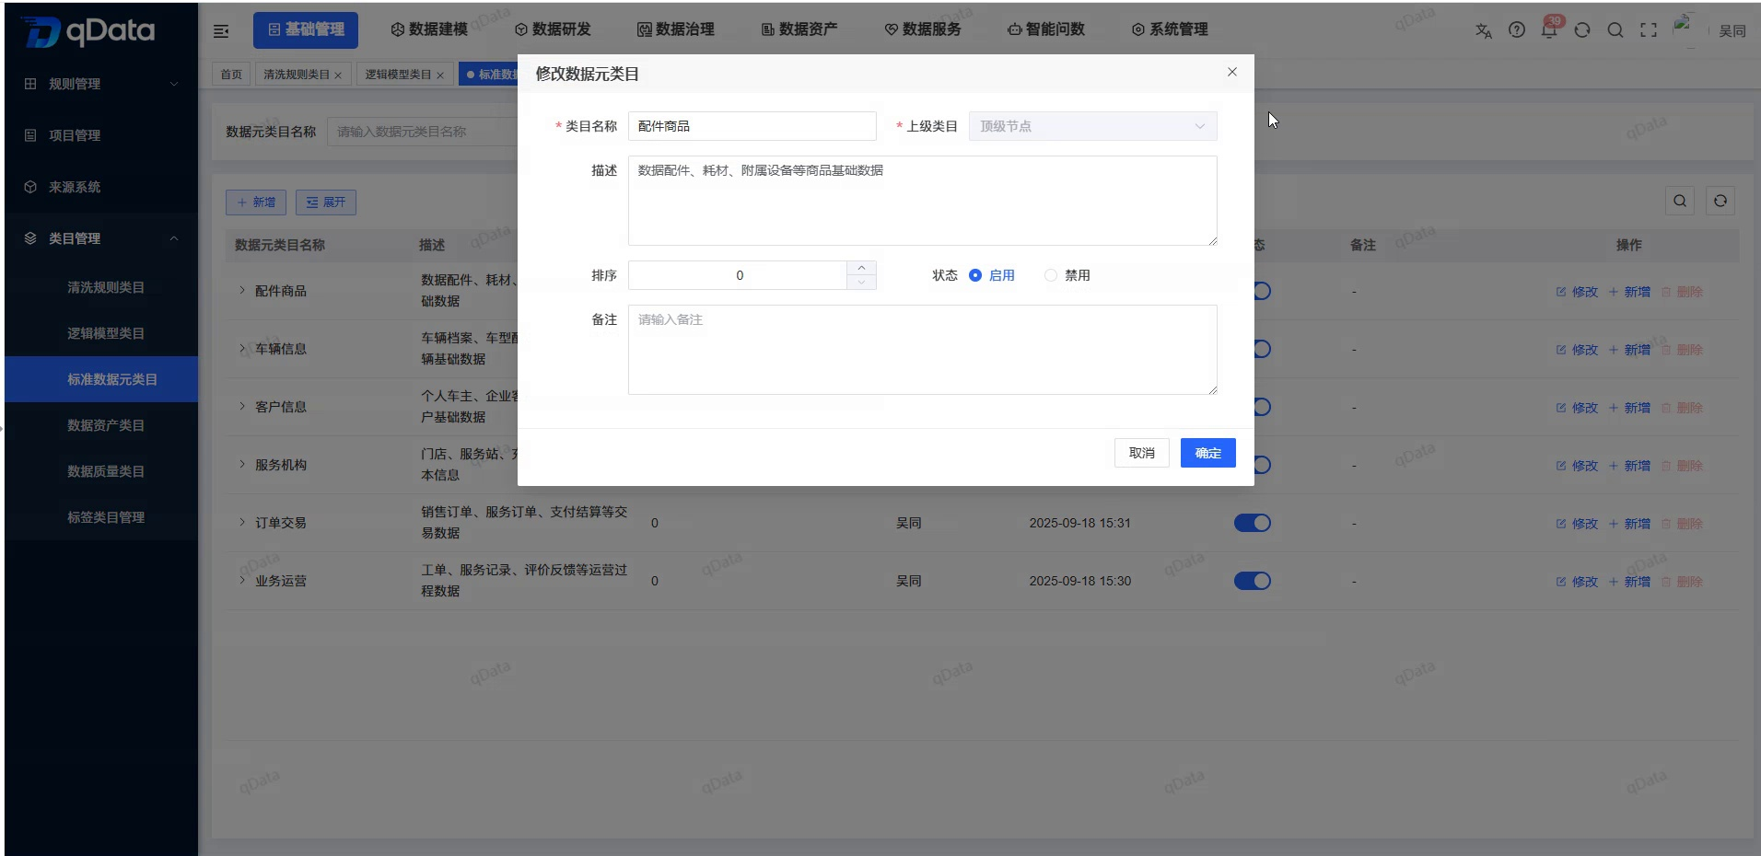Image resolution: width=1761 pixels, height=856 pixels.
Task: Open the 数据服务 top menu
Action: [x=923, y=29]
